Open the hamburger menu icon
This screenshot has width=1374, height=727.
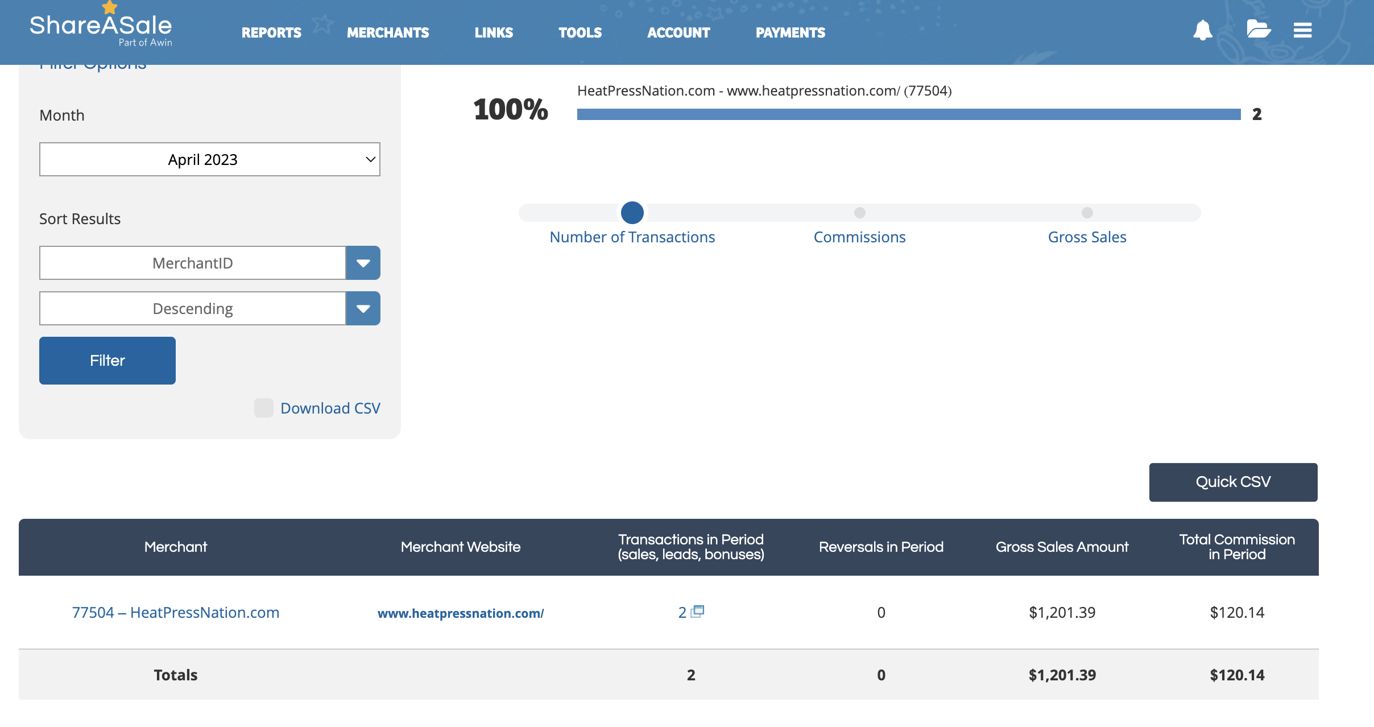(1302, 30)
